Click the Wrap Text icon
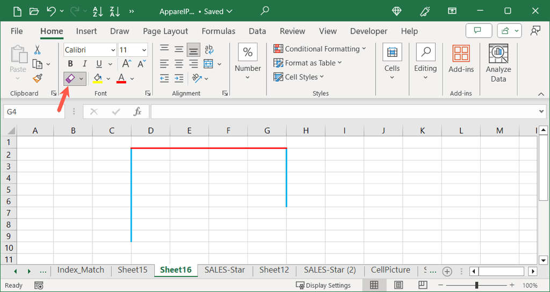The height and width of the screenshot is (292, 550). 208,50
